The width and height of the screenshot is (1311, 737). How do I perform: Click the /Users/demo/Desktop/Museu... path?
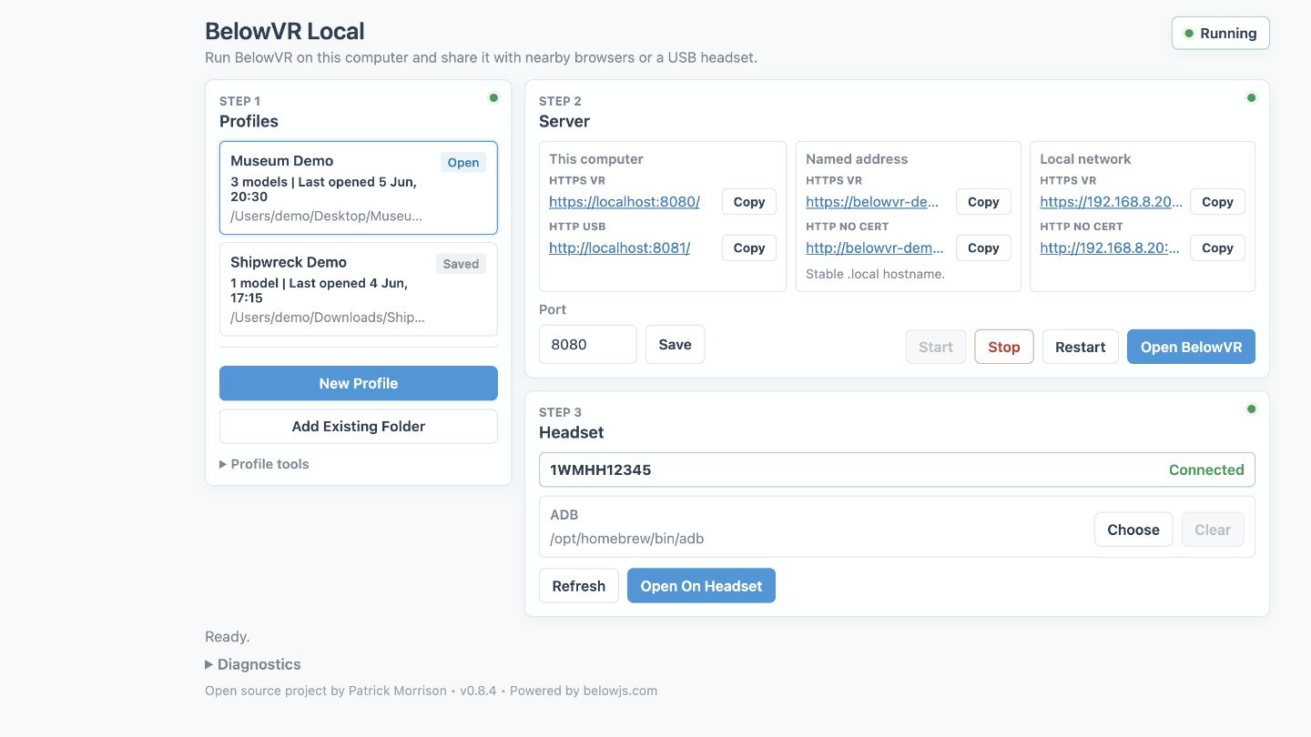(326, 216)
